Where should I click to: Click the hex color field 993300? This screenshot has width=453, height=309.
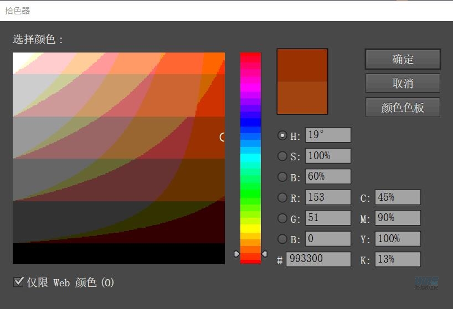[318, 259]
